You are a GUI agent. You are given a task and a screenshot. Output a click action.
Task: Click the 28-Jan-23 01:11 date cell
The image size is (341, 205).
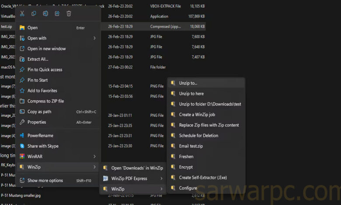click(120, 116)
